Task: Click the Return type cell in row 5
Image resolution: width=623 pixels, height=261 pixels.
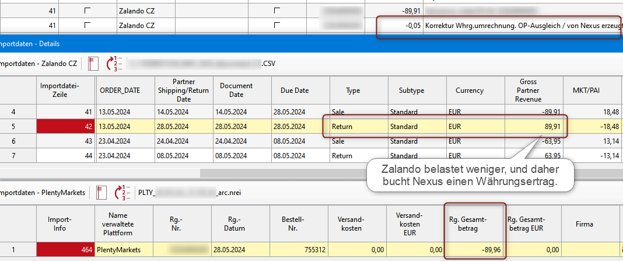Action: coord(358,126)
